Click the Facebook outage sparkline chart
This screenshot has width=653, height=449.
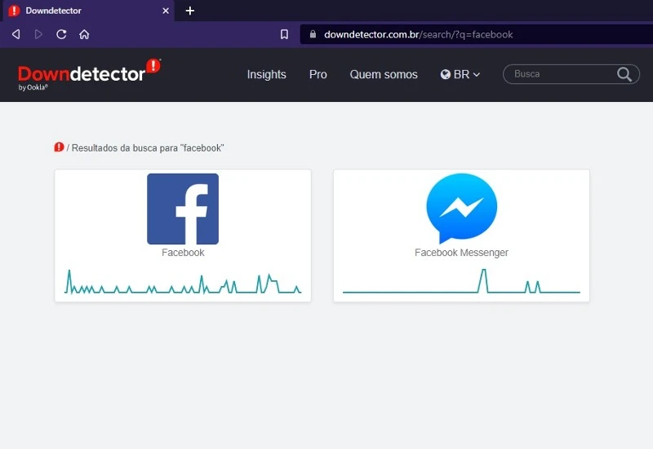click(x=183, y=282)
